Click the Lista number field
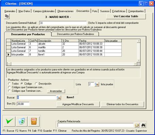 point(91,84)
